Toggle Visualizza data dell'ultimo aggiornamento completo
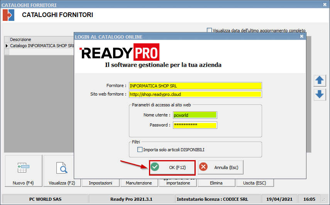This screenshot has width=330, height=205. coord(209,30)
